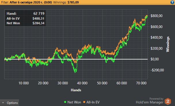Click the tooltip All-In EV value $400,31
The height and width of the screenshot is (106, 175).
[x=38, y=18]
